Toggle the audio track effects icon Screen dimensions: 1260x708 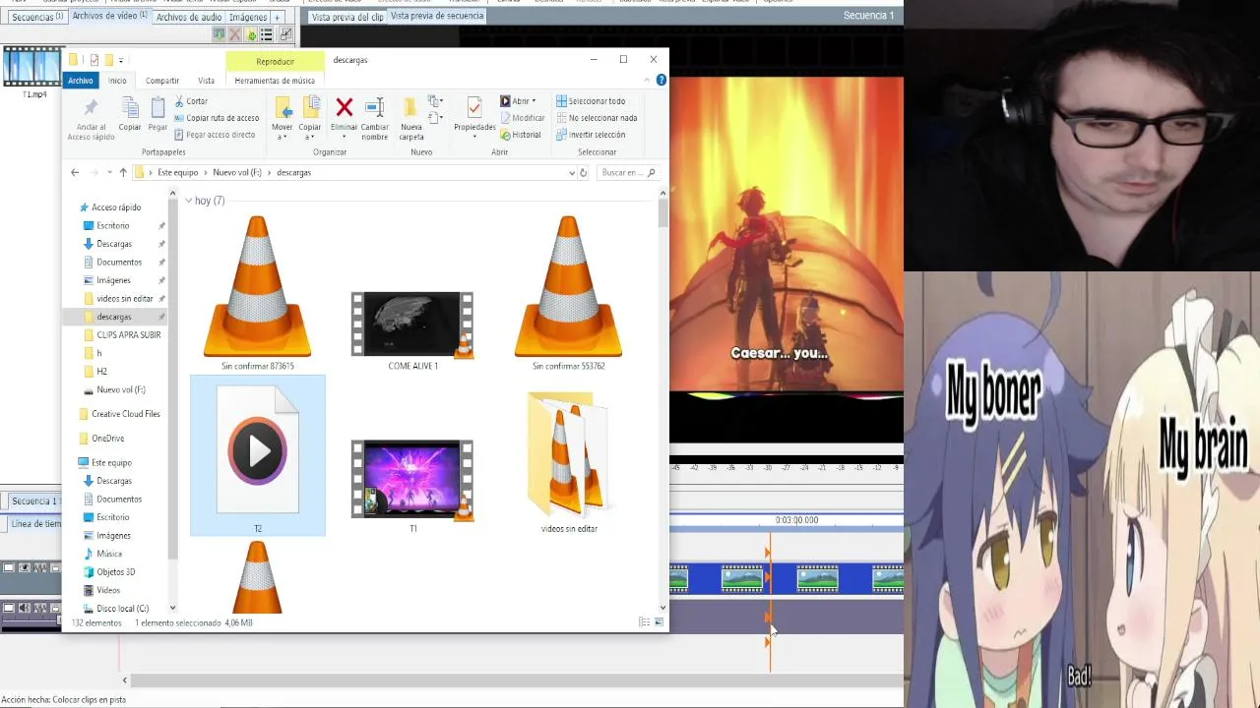click(40, 609)
